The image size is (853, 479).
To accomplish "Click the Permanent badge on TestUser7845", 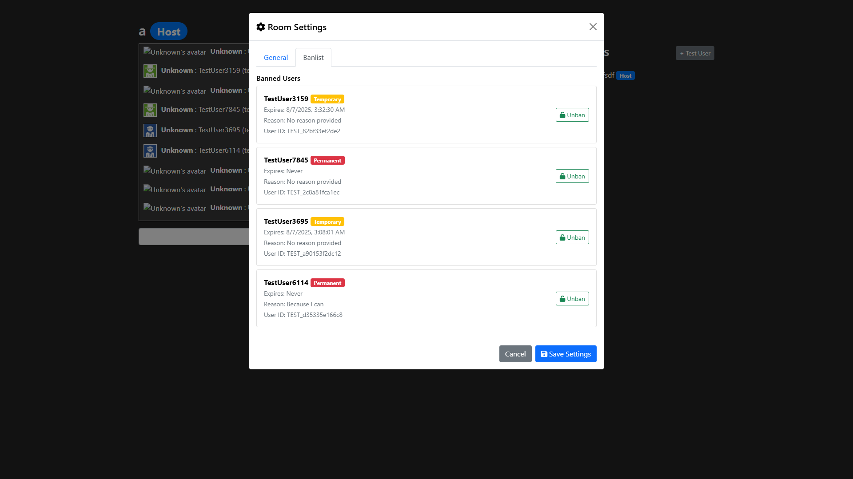I will [x=327, y=161].
